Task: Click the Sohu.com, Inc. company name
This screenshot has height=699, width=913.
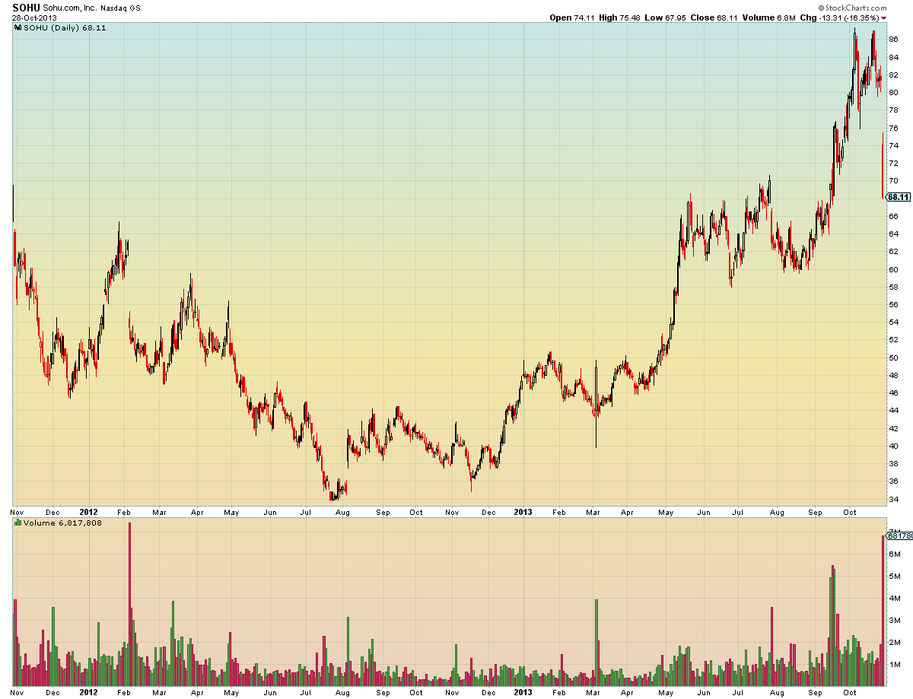Action: 69,8
